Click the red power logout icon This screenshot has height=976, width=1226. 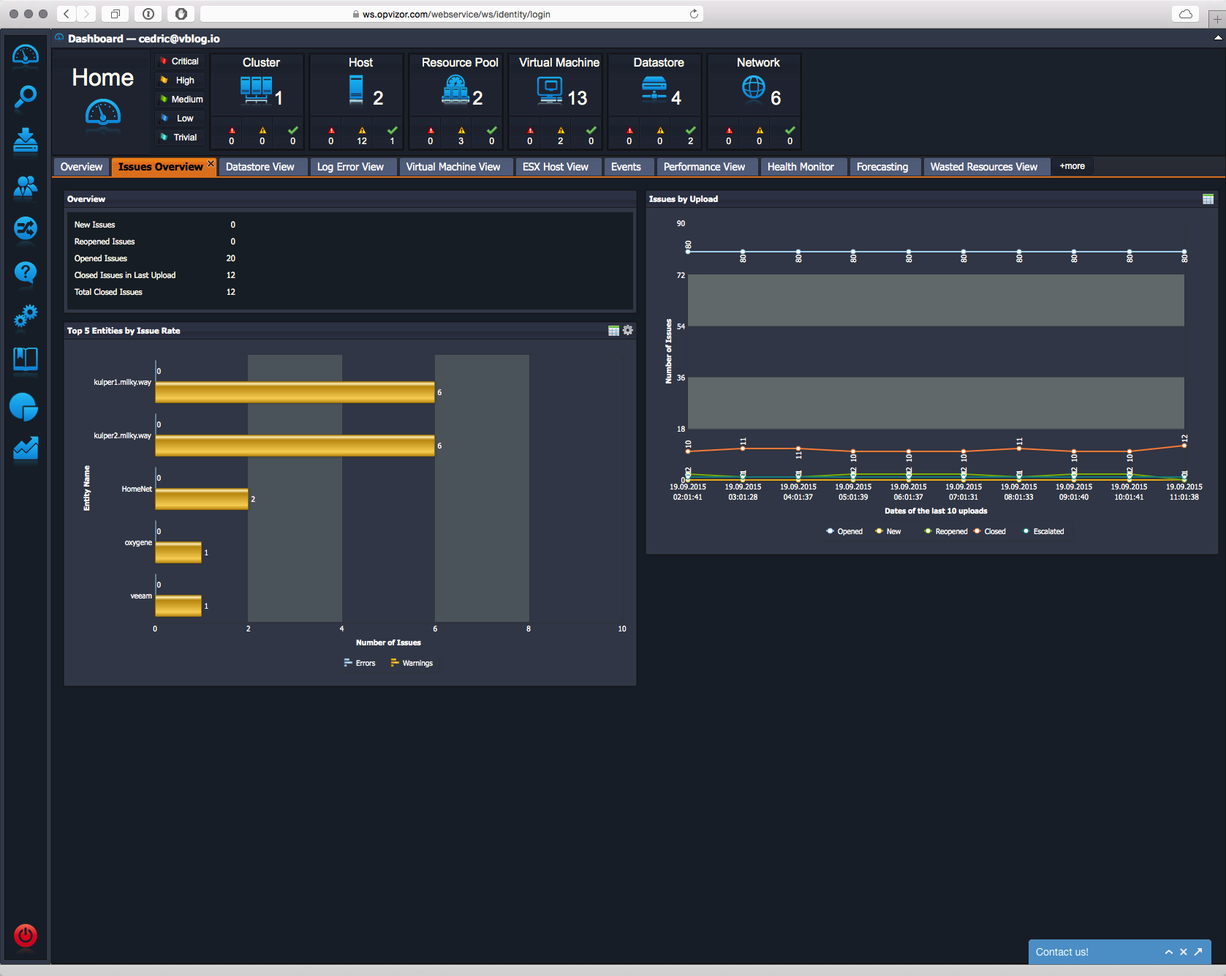[26, 935]
